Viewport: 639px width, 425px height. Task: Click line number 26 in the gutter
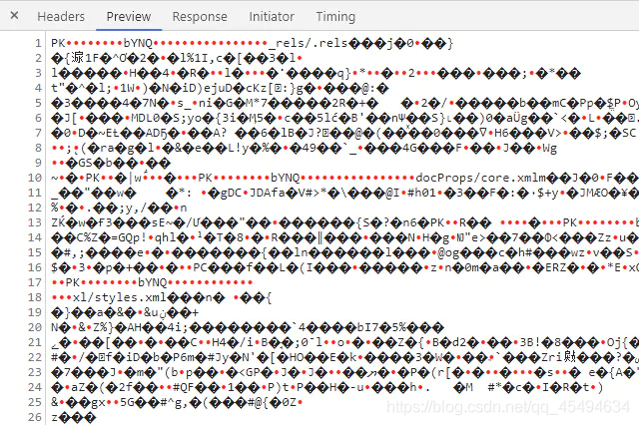[35, 417]
